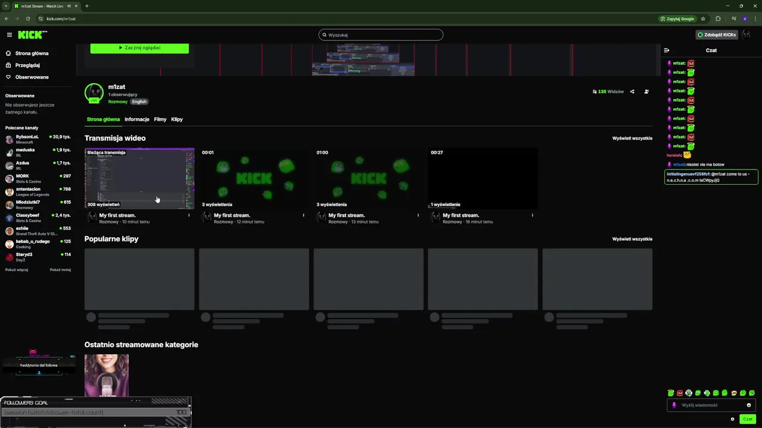Screen dimensions: 762x428
Task: Open the exhiie recommended channel
Action: 38,231
